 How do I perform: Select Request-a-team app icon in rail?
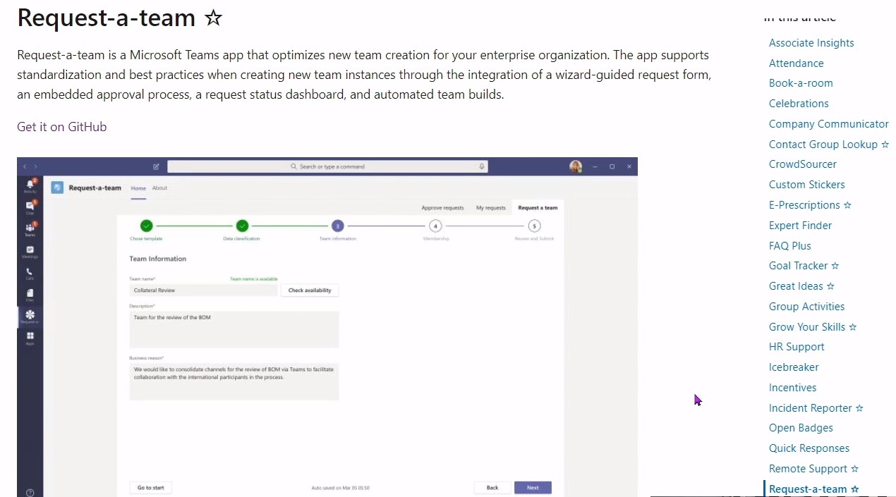(x=30, y=316)
